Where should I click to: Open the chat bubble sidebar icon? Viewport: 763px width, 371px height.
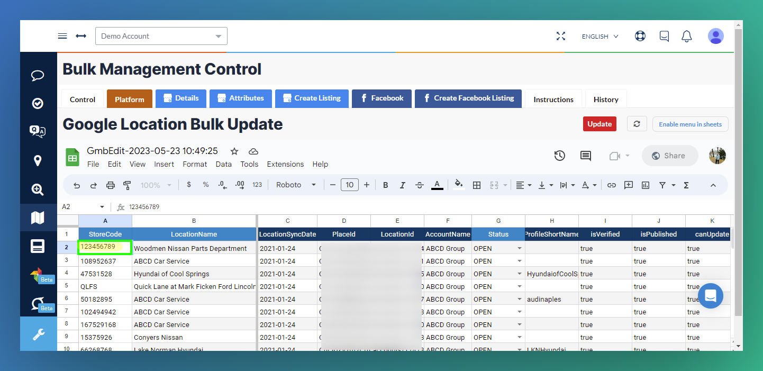[x=38, y=76]
